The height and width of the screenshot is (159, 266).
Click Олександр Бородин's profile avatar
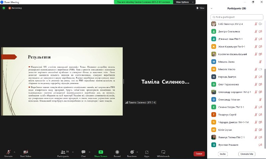tap(213, 92)
